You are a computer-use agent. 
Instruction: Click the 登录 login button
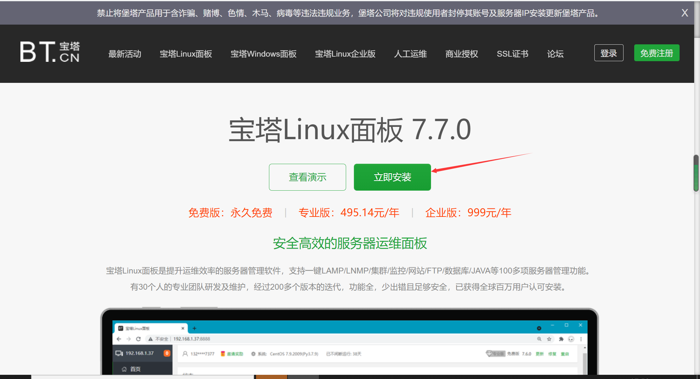coord(609,53)
